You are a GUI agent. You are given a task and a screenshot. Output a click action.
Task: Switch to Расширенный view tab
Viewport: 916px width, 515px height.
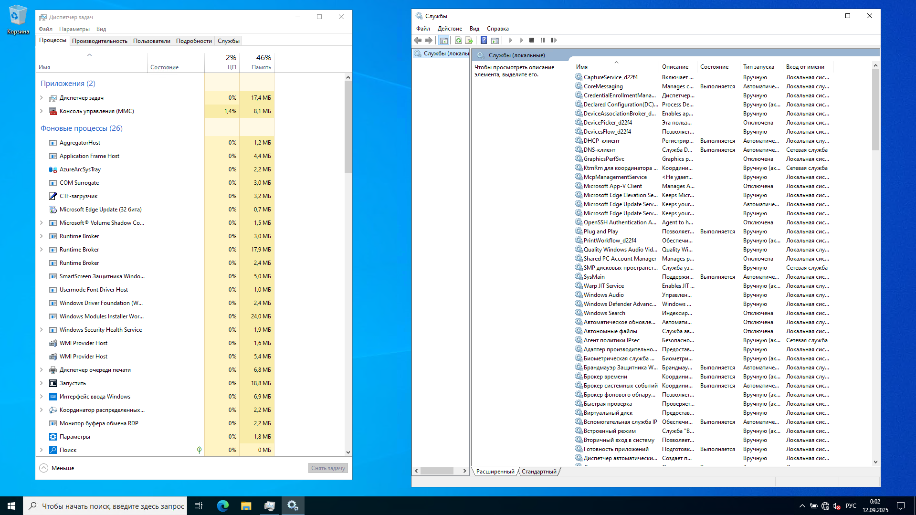[x=495, y=472]
